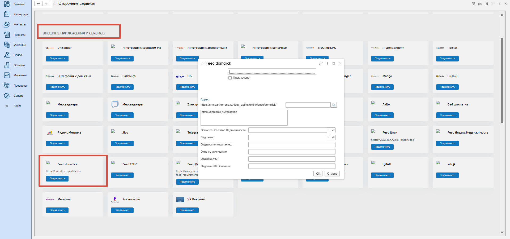Open three-dot menu in Feed domclick dialog
Screen dimensions: 510x239
click(x=327, y=64)
